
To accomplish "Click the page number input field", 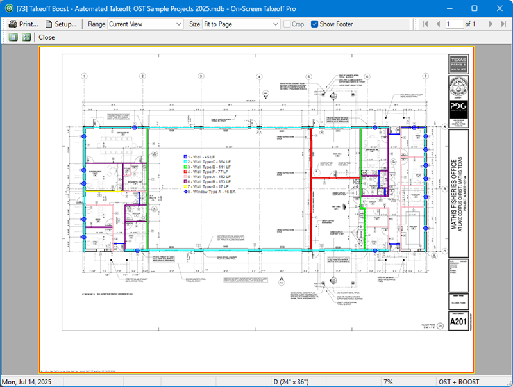I will coord(454,24).
